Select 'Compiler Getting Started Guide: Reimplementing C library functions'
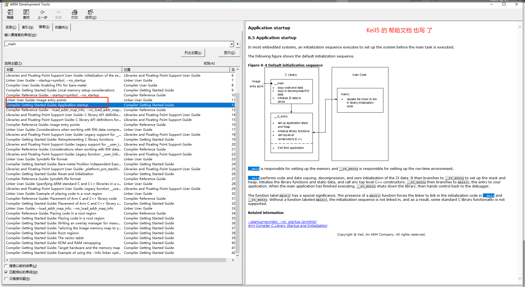 click(x=60, y=140)
